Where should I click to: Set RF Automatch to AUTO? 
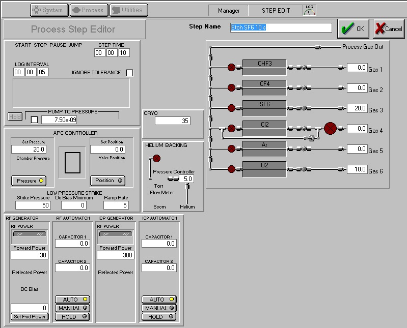click(x=72, y=300)
